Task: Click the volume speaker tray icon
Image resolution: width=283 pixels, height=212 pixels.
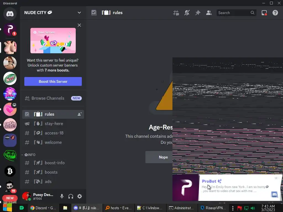Action: [x=253, y=208]
